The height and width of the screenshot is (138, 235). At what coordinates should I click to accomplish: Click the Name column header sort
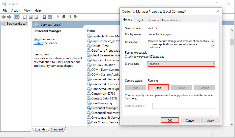click(x=91, y=30)
